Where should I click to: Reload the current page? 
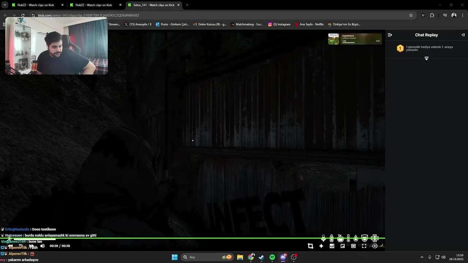click(23, 15)
